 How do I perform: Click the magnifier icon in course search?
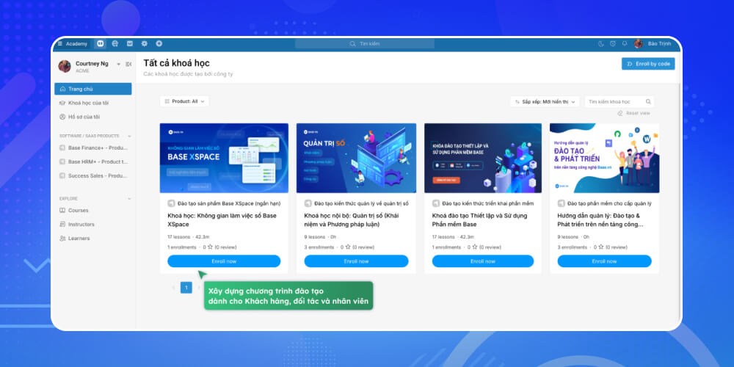click(647, 101)
